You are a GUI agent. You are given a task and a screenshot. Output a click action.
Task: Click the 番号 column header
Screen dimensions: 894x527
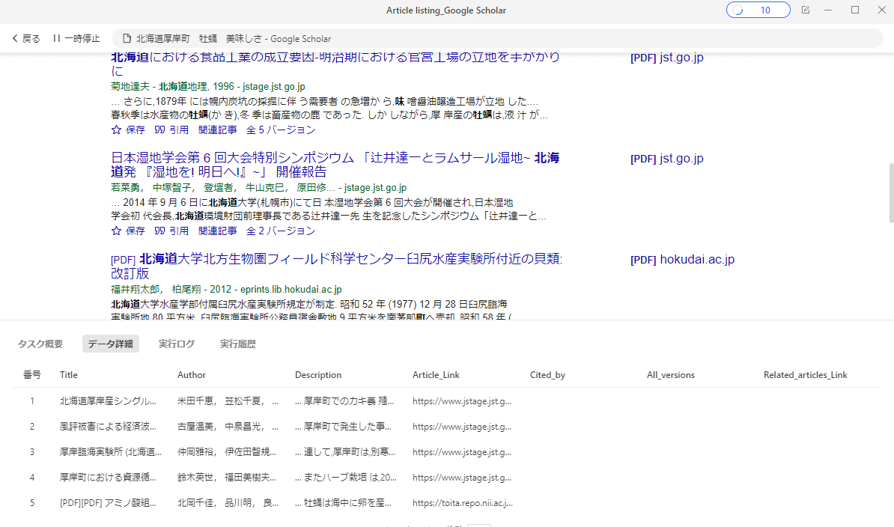32,375
